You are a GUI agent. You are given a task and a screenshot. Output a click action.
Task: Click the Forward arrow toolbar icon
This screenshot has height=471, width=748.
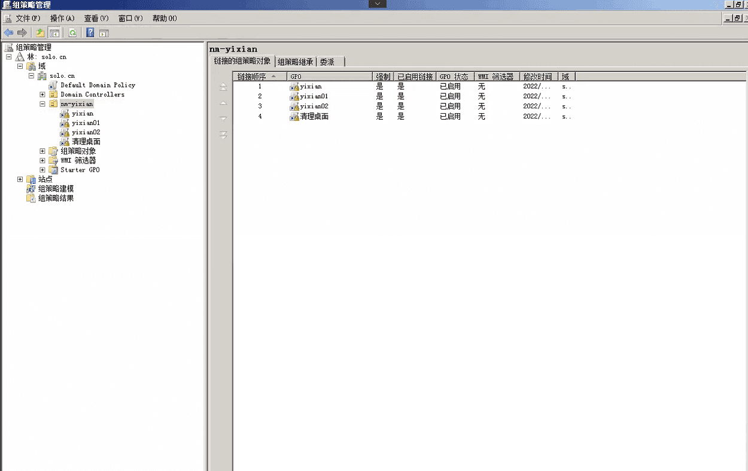22,33
